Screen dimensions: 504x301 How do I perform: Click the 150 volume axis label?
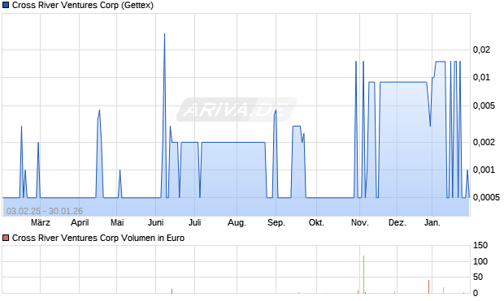(x=480, y=246)
